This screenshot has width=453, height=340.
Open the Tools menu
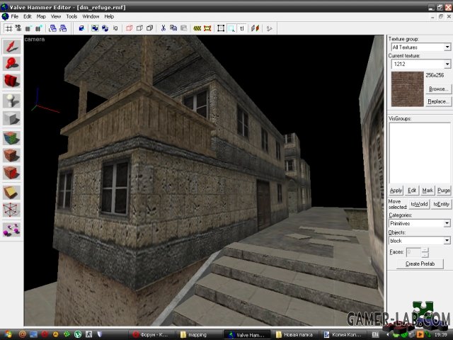click(x=71, y=16)
